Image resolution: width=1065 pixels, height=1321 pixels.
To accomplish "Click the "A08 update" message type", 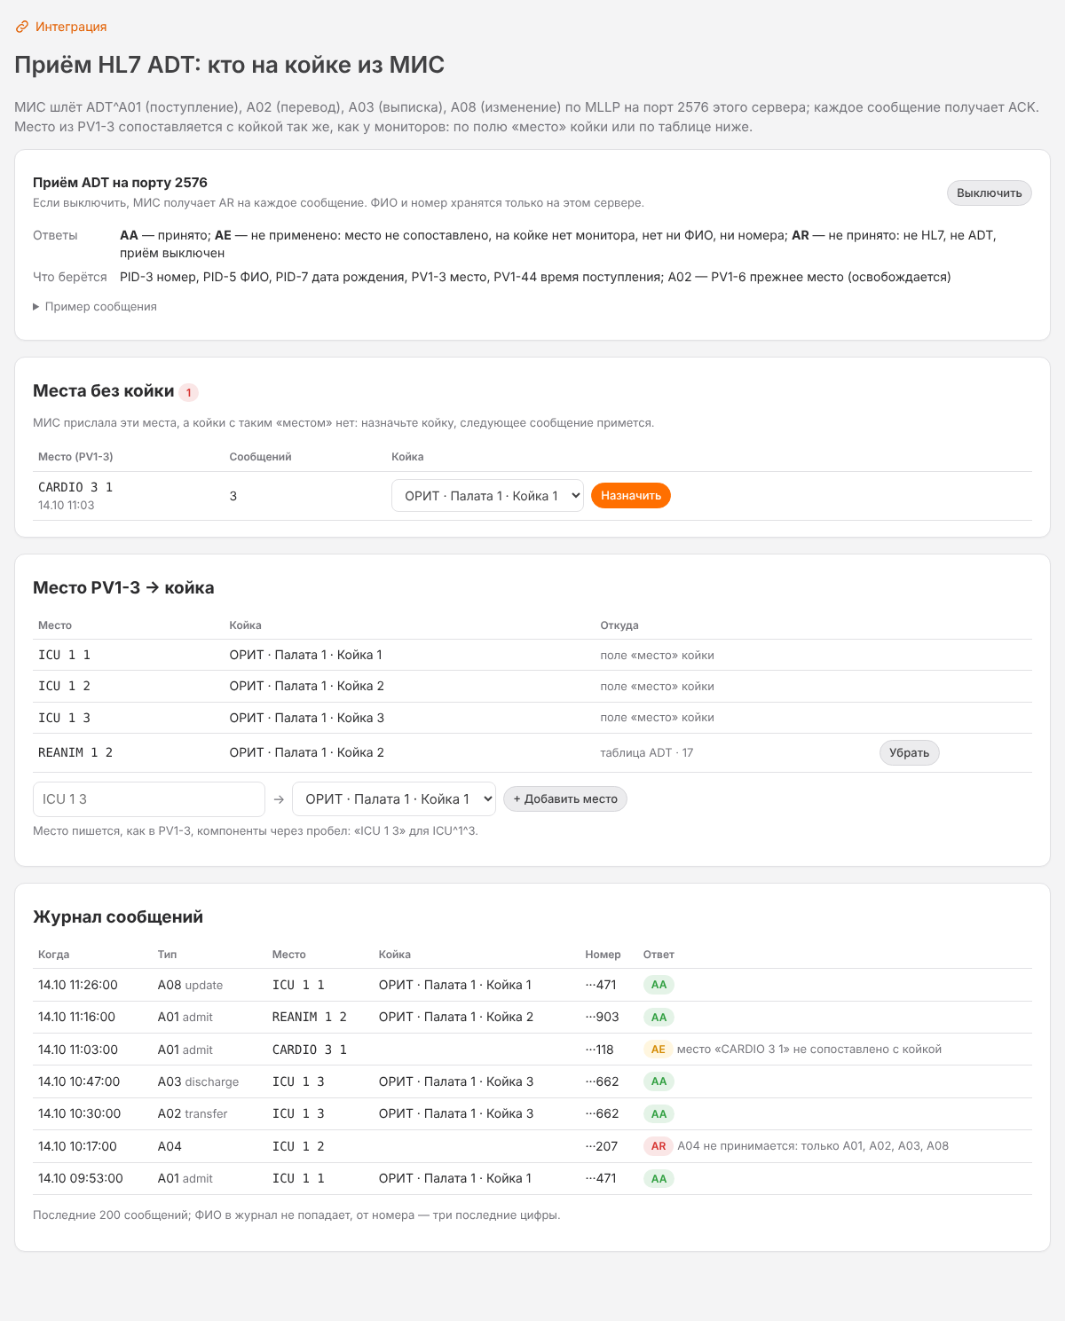I will click(x=190, y=985).
